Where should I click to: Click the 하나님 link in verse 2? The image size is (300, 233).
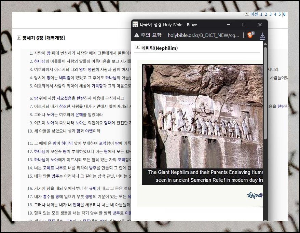[40, 61]
